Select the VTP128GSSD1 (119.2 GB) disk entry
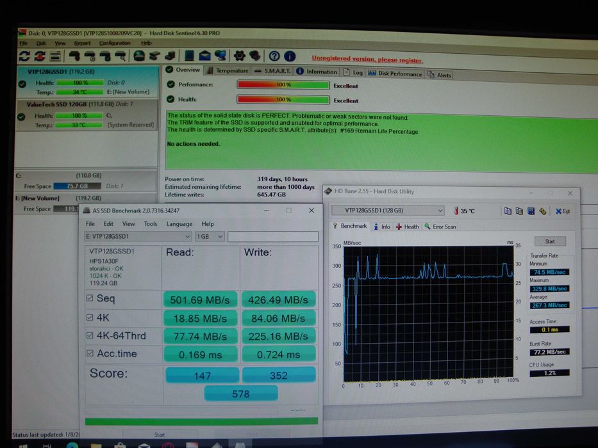This screenshot has height=448, width=598. tap(87, 81)
